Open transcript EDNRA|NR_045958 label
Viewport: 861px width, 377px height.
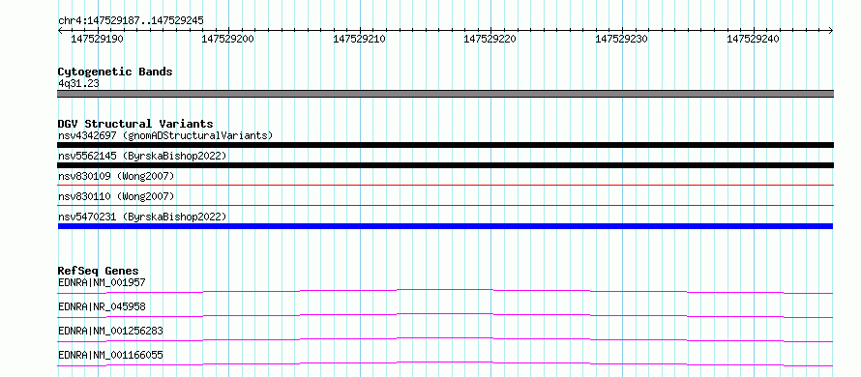point(102,306)
